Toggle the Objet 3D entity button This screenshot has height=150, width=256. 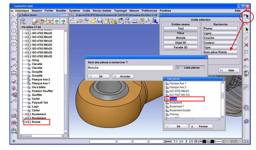(x=180, y=43)
